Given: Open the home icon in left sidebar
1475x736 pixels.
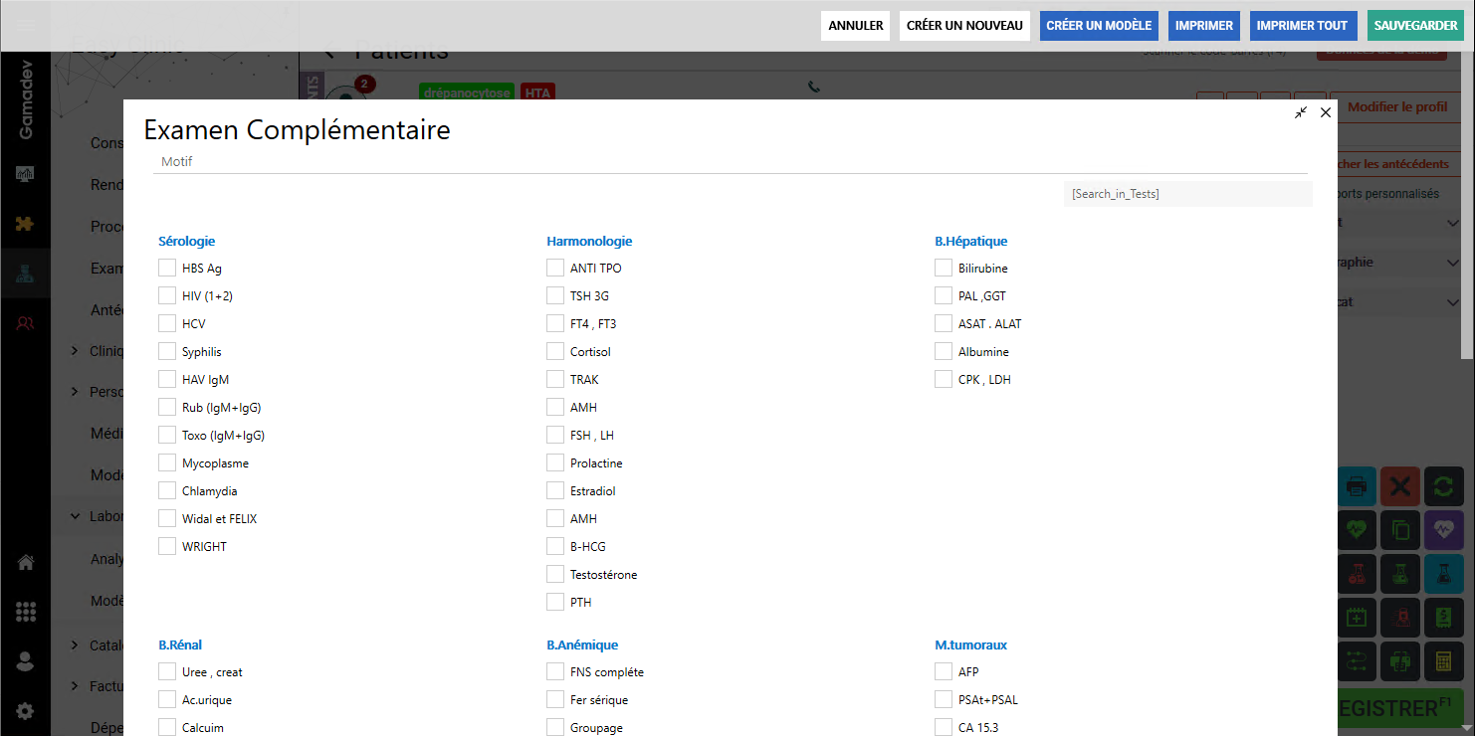Looking at the screenshot, I should pyautogui.click(x=26, y=563).
